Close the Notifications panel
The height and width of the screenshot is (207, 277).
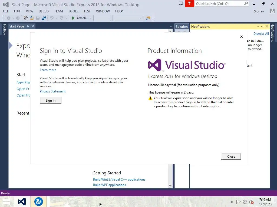tap(267, 26)
